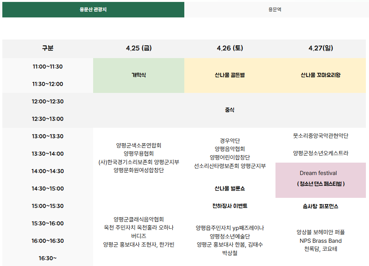This screenshot has height=266, width=369.
Task: Select the 11:00~11:30 time slot
Action: pos(47,67)
